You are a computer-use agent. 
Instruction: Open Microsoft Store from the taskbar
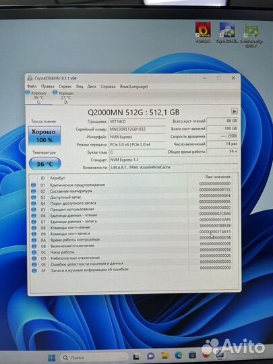[x=192, y=355]
